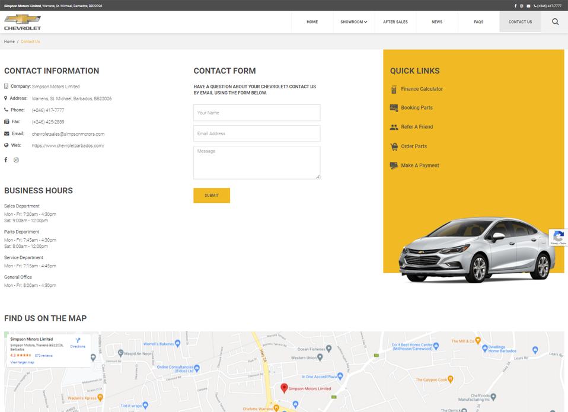The height and width of the screenshot is (412, 568).
Task: Go to the FAQs menu item
Action: 478,22
